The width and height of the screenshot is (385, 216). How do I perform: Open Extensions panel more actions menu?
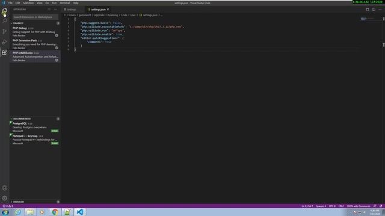(55, 10)
